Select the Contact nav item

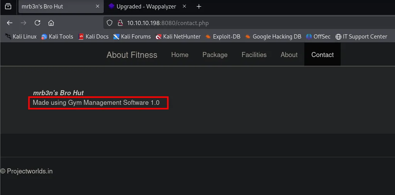click(322, 55)
